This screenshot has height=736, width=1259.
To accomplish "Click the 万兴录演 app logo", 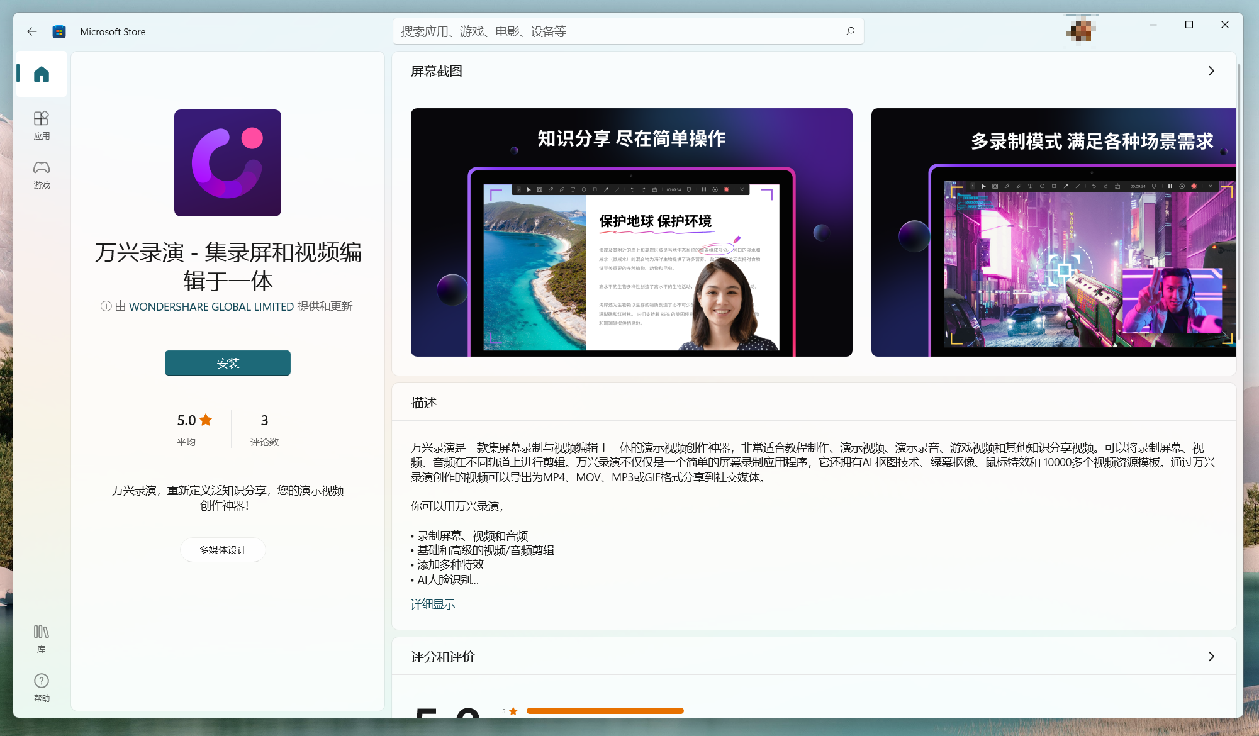I will (x=228, y=163).
